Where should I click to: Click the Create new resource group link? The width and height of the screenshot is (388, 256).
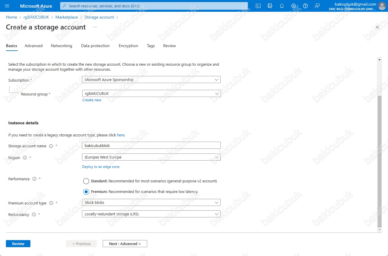[x=92, y=100]
